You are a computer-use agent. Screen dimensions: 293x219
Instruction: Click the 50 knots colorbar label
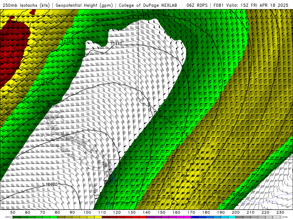(13, 212)
